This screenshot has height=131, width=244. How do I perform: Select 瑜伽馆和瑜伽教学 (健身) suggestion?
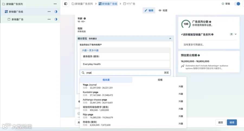133,109
